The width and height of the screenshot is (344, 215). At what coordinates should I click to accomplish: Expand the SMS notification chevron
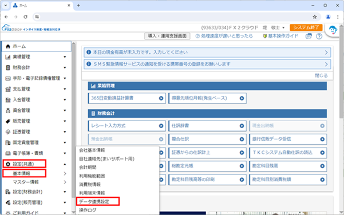click(326, 64)
